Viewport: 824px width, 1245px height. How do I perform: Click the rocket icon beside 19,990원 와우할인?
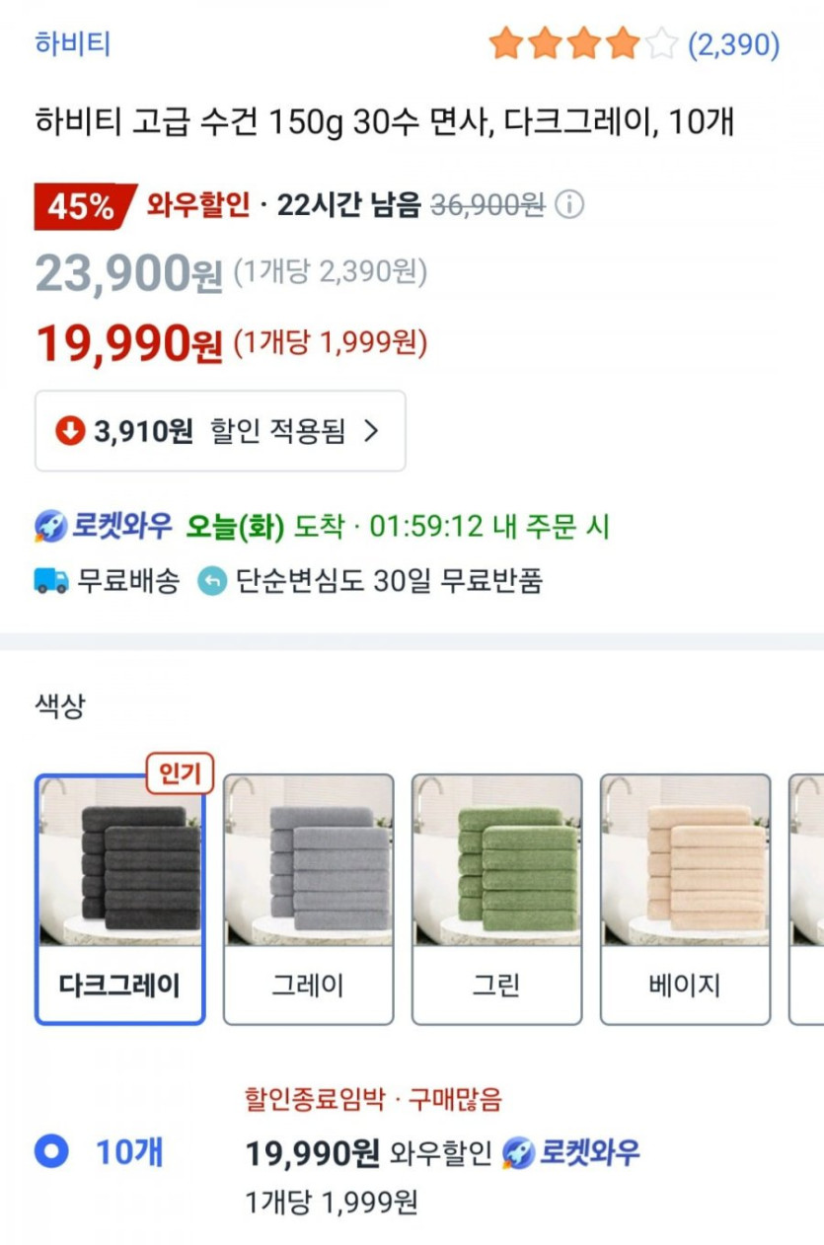[x=518, y=1152]
